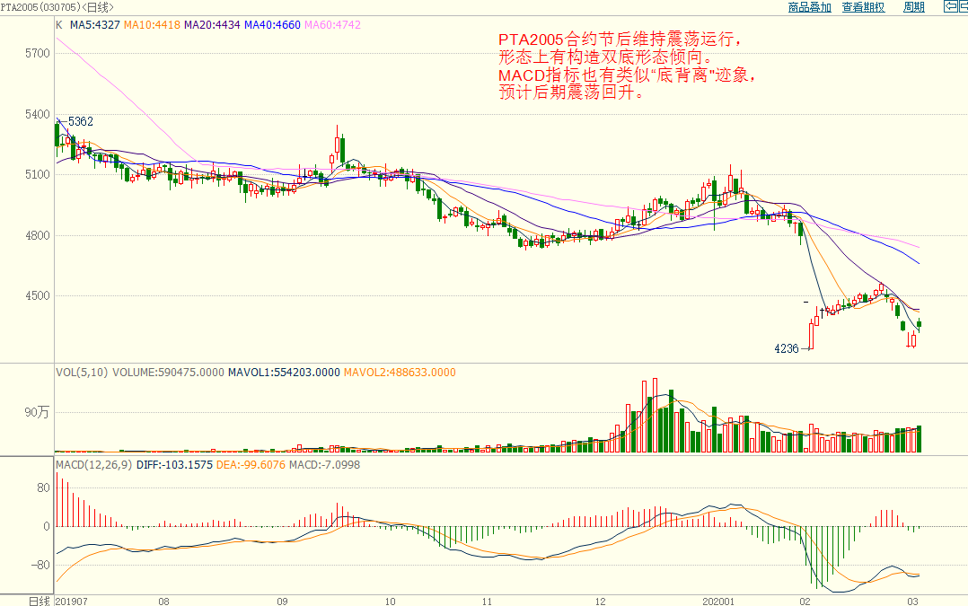The width and height of the screenshot is (968, 606).
Task: Click the 查看期权 link
Action: point(863,7)
